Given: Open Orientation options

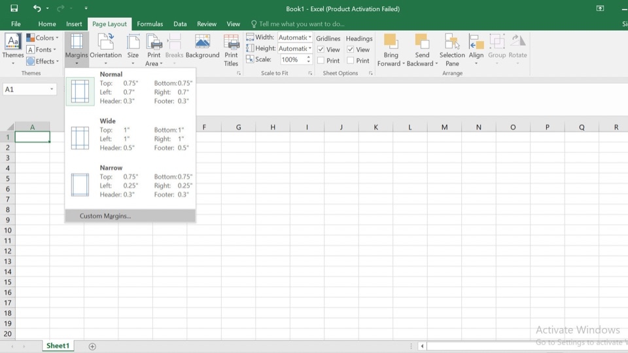Looking at the screenshot, I should click(x=106, y=50).
